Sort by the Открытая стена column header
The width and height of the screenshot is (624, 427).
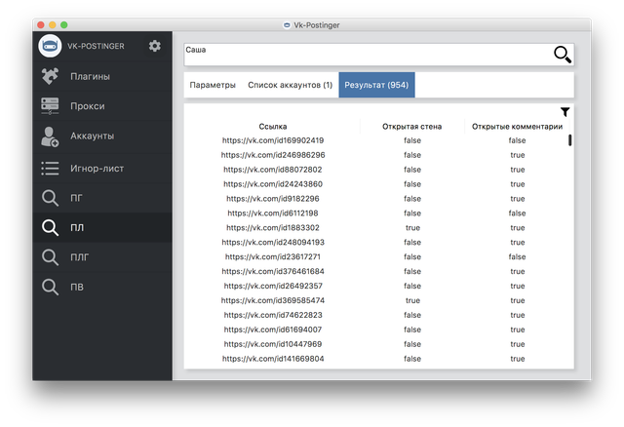(x=411, y=127)
